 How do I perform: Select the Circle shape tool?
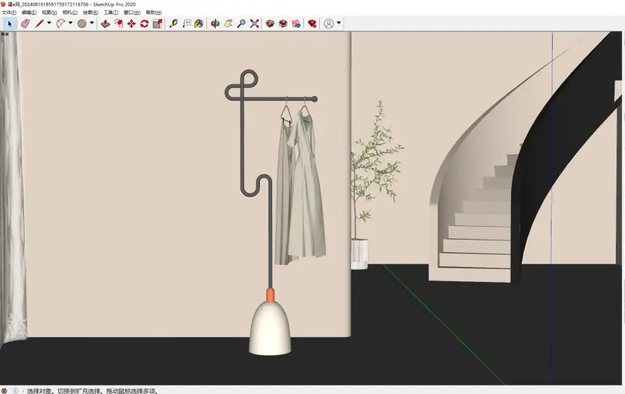click(82, 24)
